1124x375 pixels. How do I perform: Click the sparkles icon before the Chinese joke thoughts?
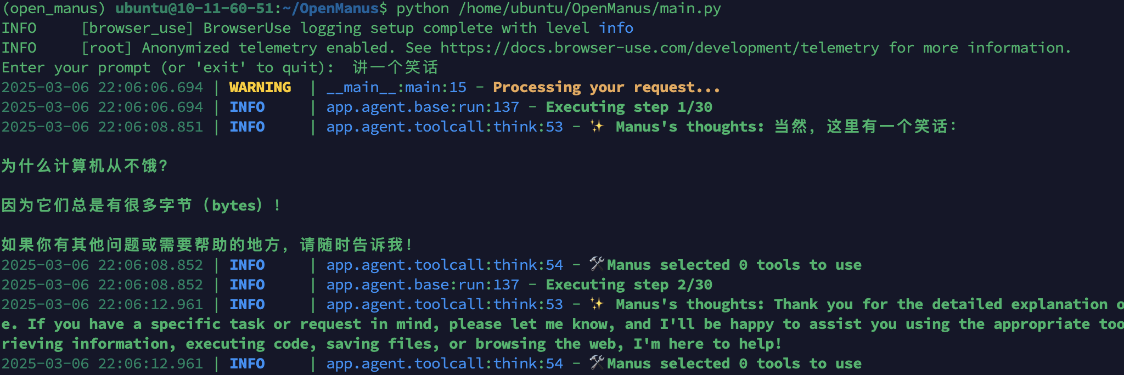click(x=597, y=127)
